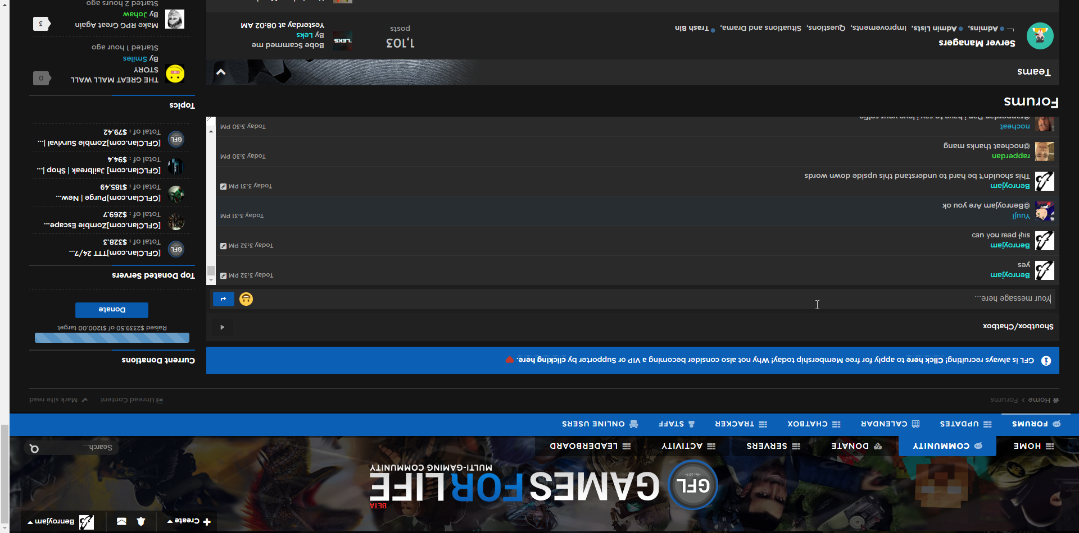1079x533 pixels.
Task: Click the search magnifier icon
Action: click(34, 448)
